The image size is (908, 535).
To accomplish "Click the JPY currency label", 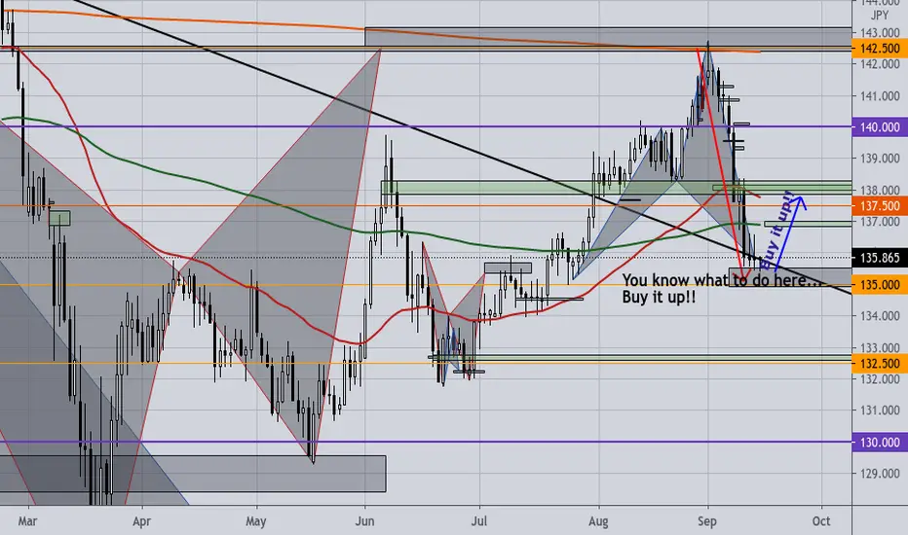I will click(880, 16).
